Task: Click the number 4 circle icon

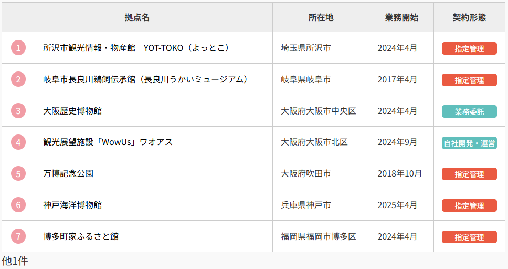Action: coord(18,142)
